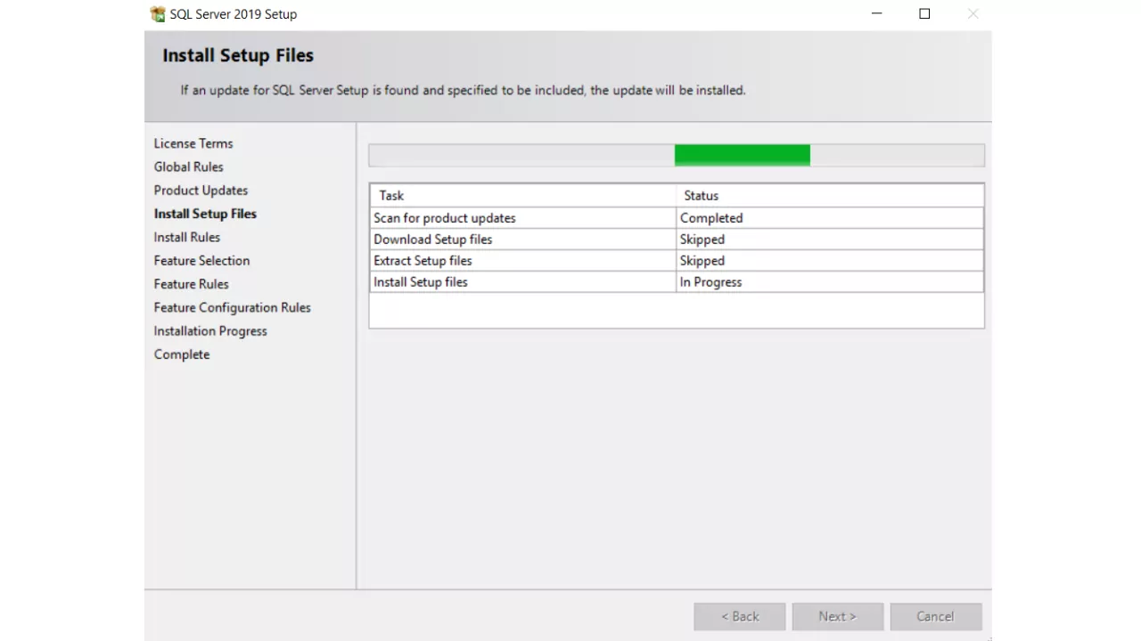The image size is (1141, 641).
Task: Click the SQL Server 2019 Setup window title
Action: tap(234, 14)
